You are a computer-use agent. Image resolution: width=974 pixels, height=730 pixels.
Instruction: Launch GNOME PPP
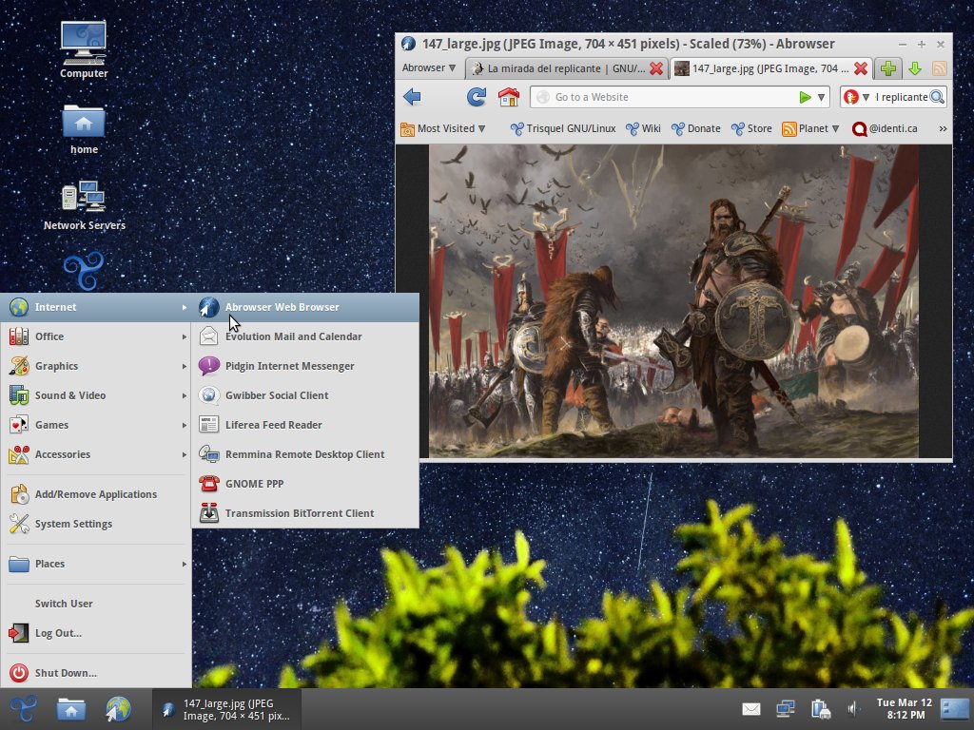click(305, 484)
